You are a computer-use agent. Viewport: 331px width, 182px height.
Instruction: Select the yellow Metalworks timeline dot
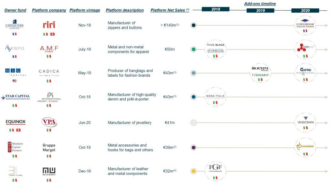[193, 171]
